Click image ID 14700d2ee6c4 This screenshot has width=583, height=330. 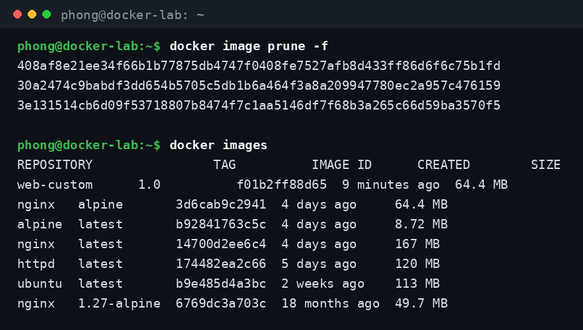click(221, 244)
